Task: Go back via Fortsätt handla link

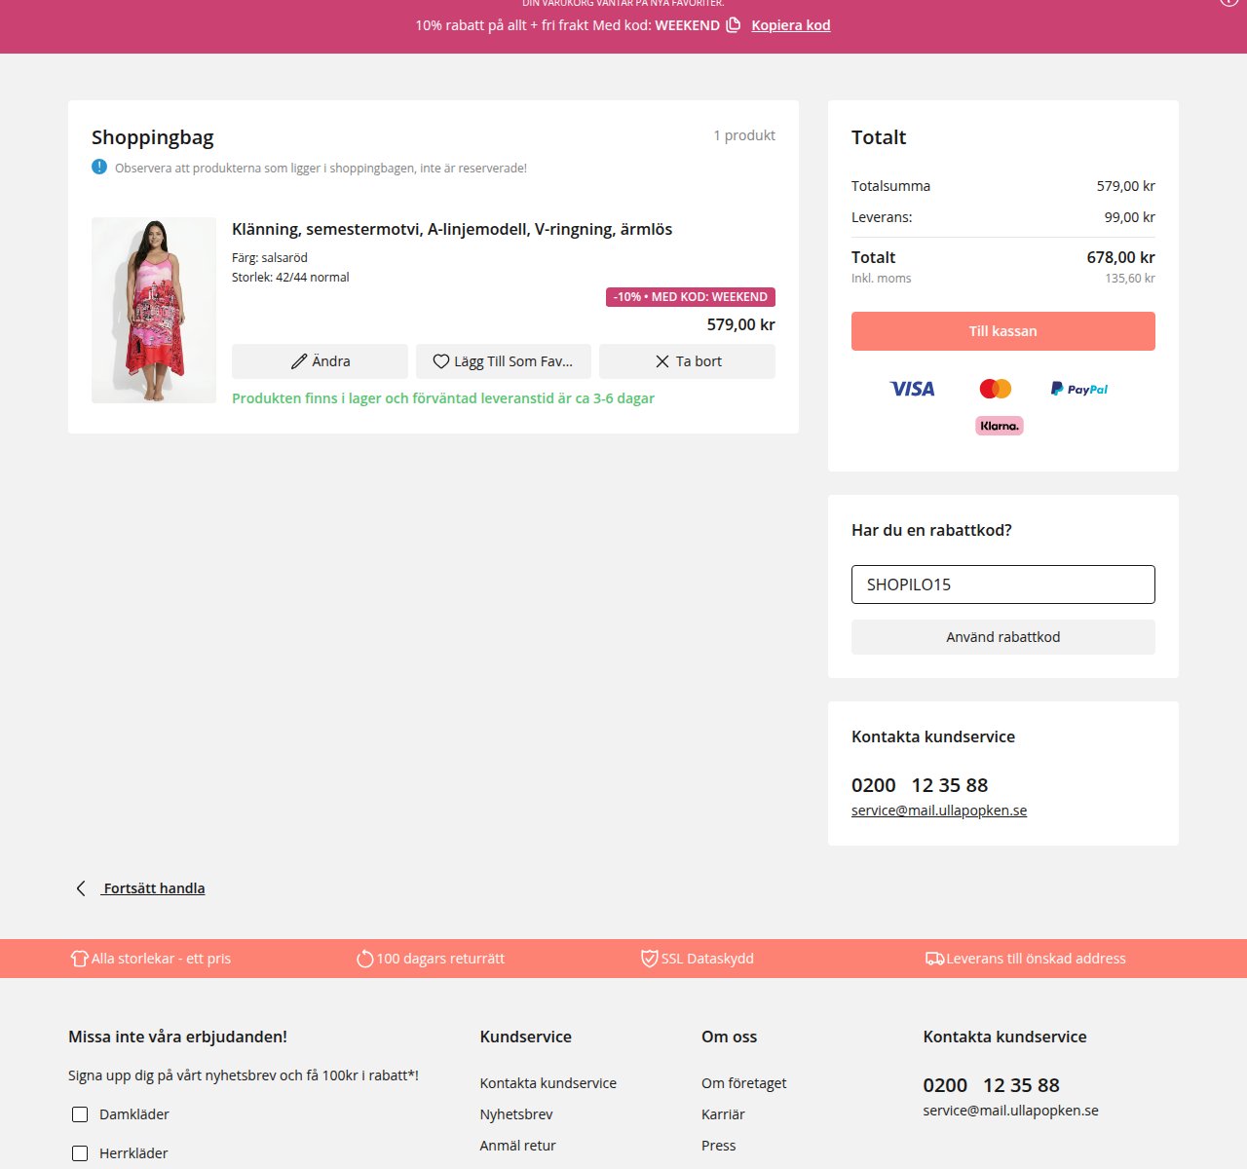Action: pos(154,888)
